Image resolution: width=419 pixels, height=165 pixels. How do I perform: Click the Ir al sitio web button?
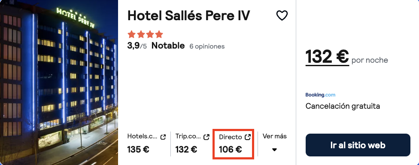pyautogui.click(x=358, y=145)
